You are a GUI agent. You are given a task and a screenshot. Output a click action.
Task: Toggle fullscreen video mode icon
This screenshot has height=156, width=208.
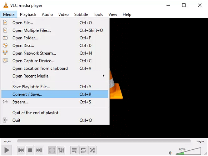click(x=52, y=150)
